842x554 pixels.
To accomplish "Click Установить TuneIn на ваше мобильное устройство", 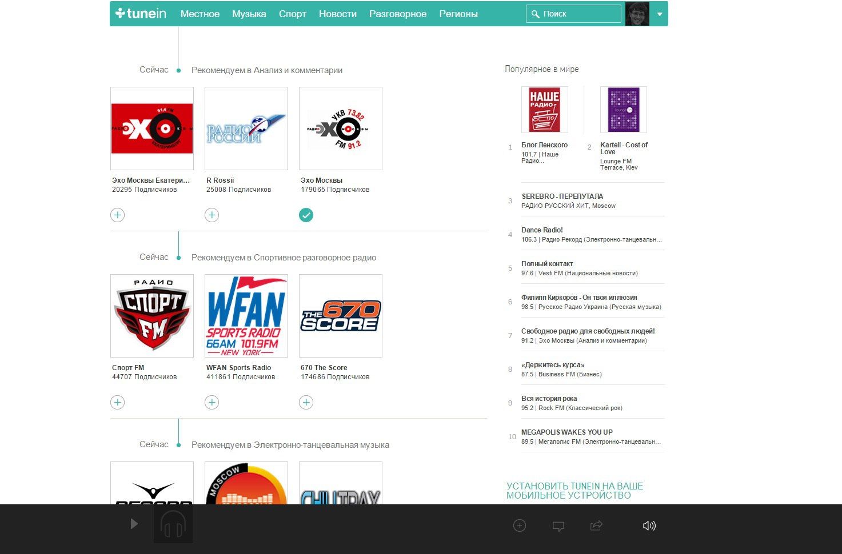I will (x=574, y=491).
